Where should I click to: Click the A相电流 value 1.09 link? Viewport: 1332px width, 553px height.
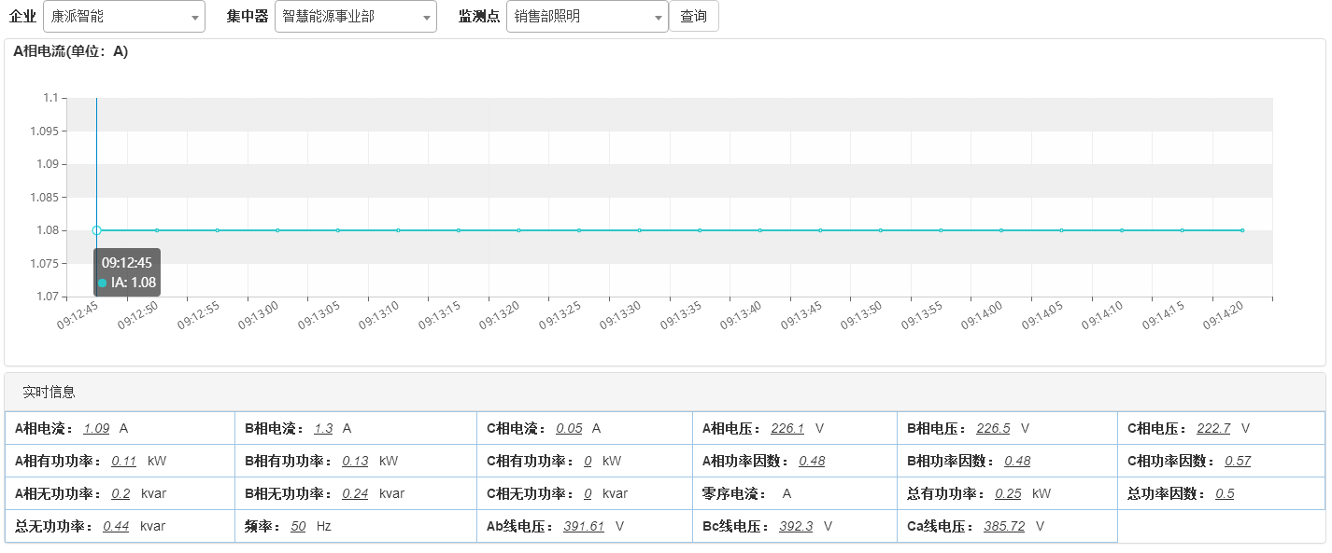(x=96, y=428)
